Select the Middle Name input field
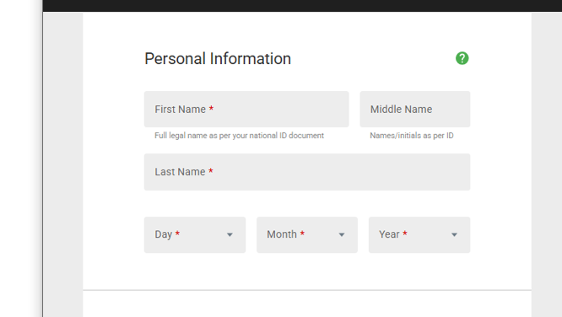Screen dimensions: 562x317 [x=414, y=110]
